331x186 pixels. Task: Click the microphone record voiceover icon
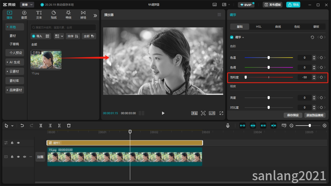(228, 126)
